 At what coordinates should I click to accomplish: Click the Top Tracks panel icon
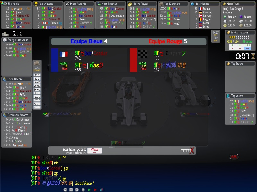click(228, 63)
